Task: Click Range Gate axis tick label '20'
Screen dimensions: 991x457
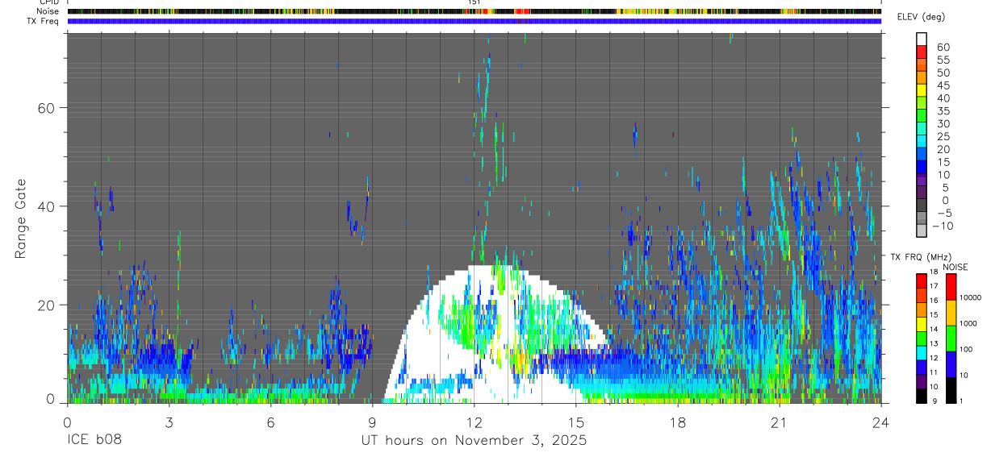Action: pos(45,305)
